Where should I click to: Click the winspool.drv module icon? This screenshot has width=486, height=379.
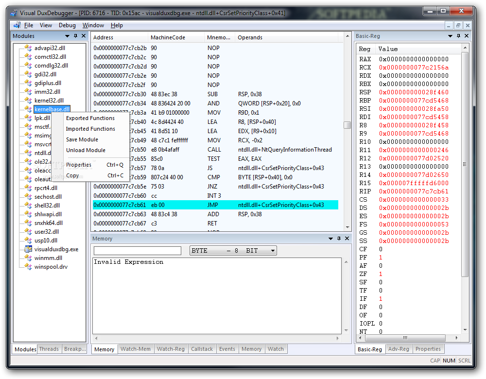click(29, 266)
